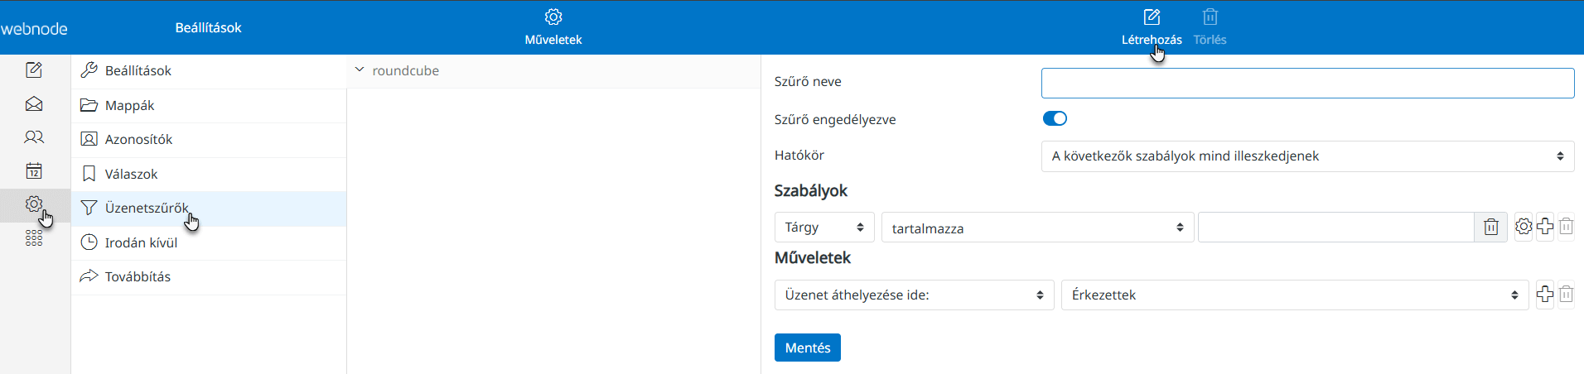Click the Szűrő neve input field

[1307, 84]
